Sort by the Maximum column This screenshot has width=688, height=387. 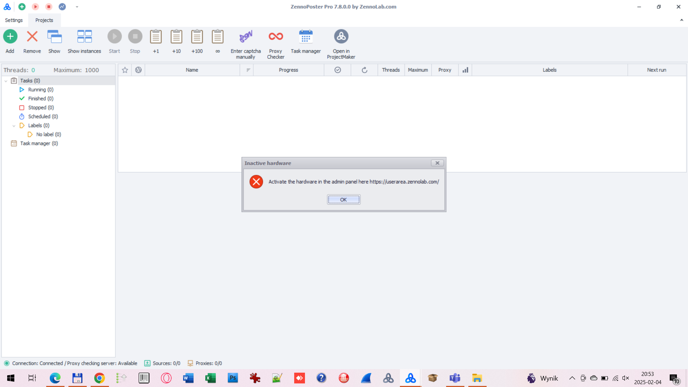pos(418,70)
